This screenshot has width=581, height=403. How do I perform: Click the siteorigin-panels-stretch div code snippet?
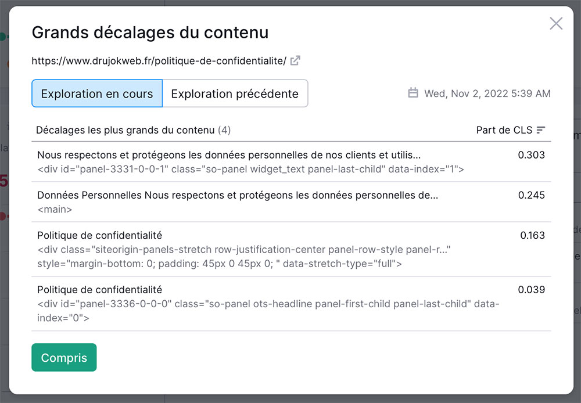[244, 257]
